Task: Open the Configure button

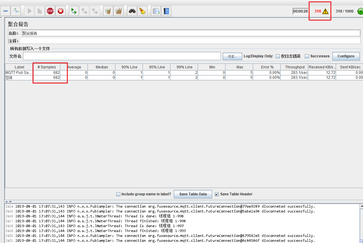Action: click(x=346, y=56)
